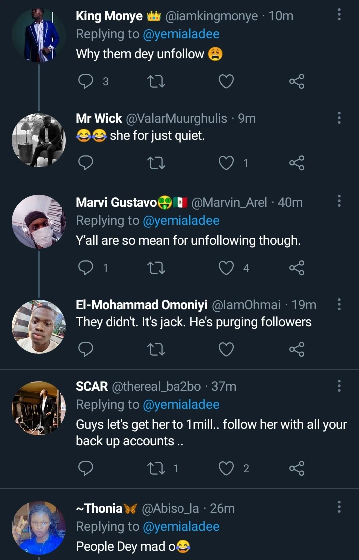Open more options on ~Thonia's tweet

pyautogui.click(x=339, y=507)
